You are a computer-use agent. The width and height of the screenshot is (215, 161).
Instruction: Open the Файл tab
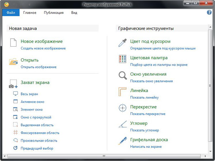point(10,13)
